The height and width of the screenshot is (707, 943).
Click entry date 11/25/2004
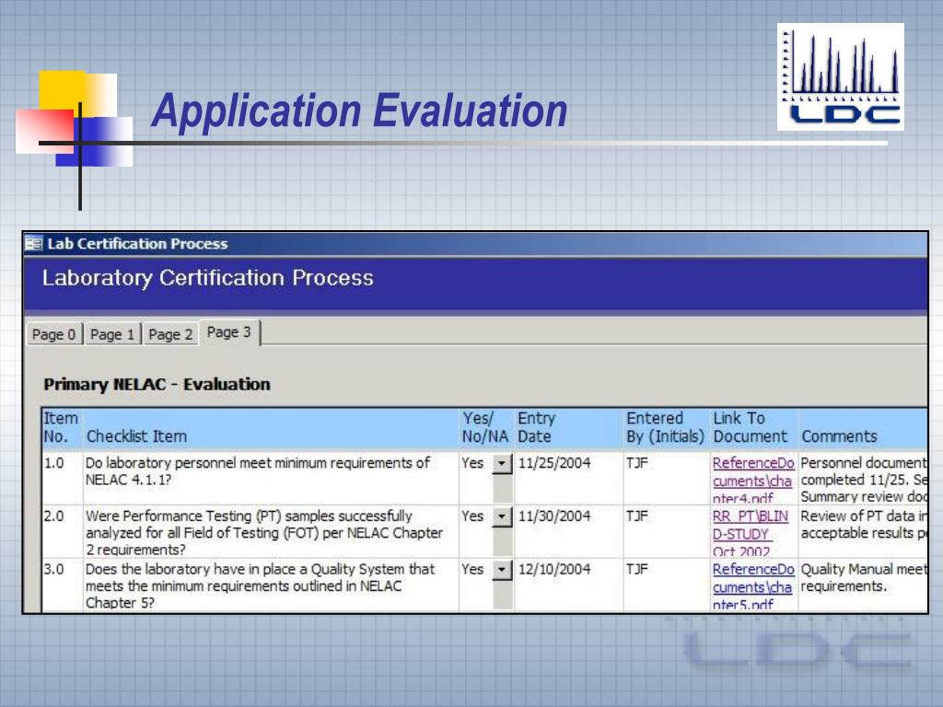coord(554,463)
